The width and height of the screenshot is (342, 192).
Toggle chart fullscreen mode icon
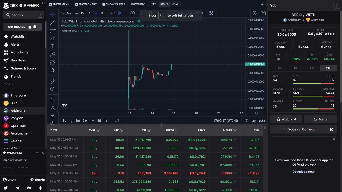tap(211, 13)
